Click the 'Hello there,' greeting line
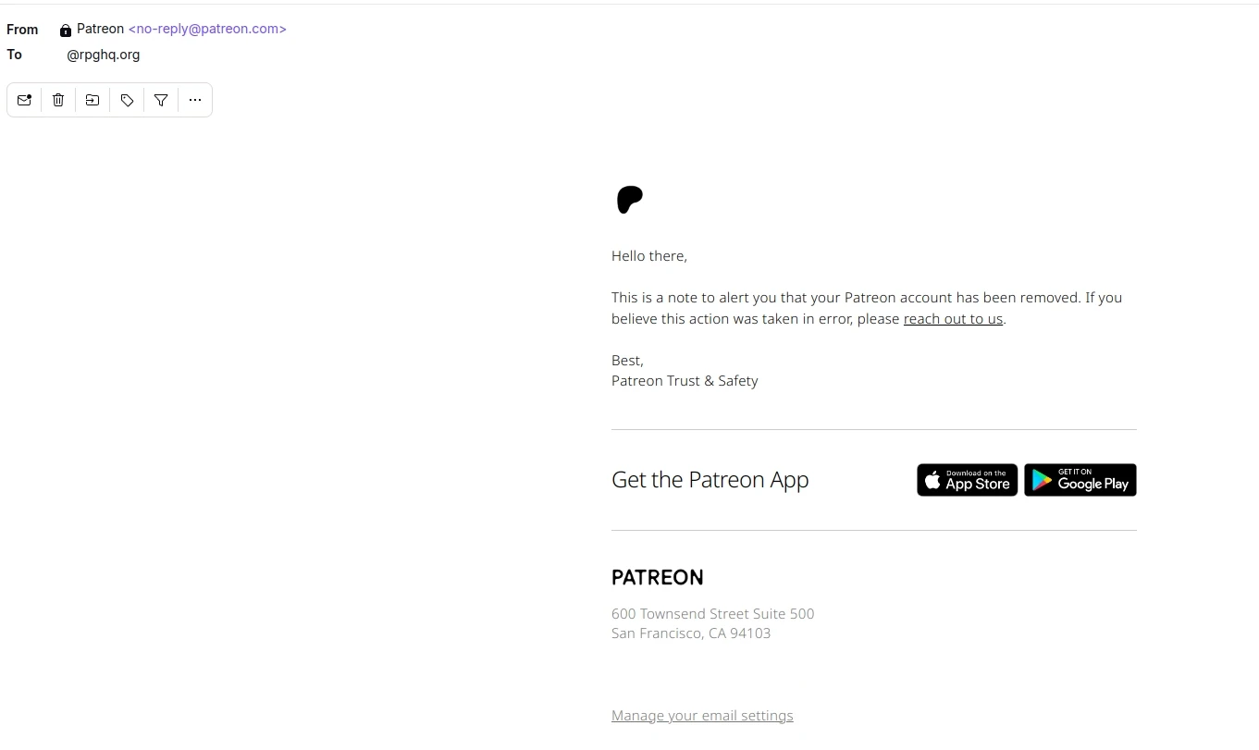The height and width of the screenshot is (750, 1259). click(649, 256)
